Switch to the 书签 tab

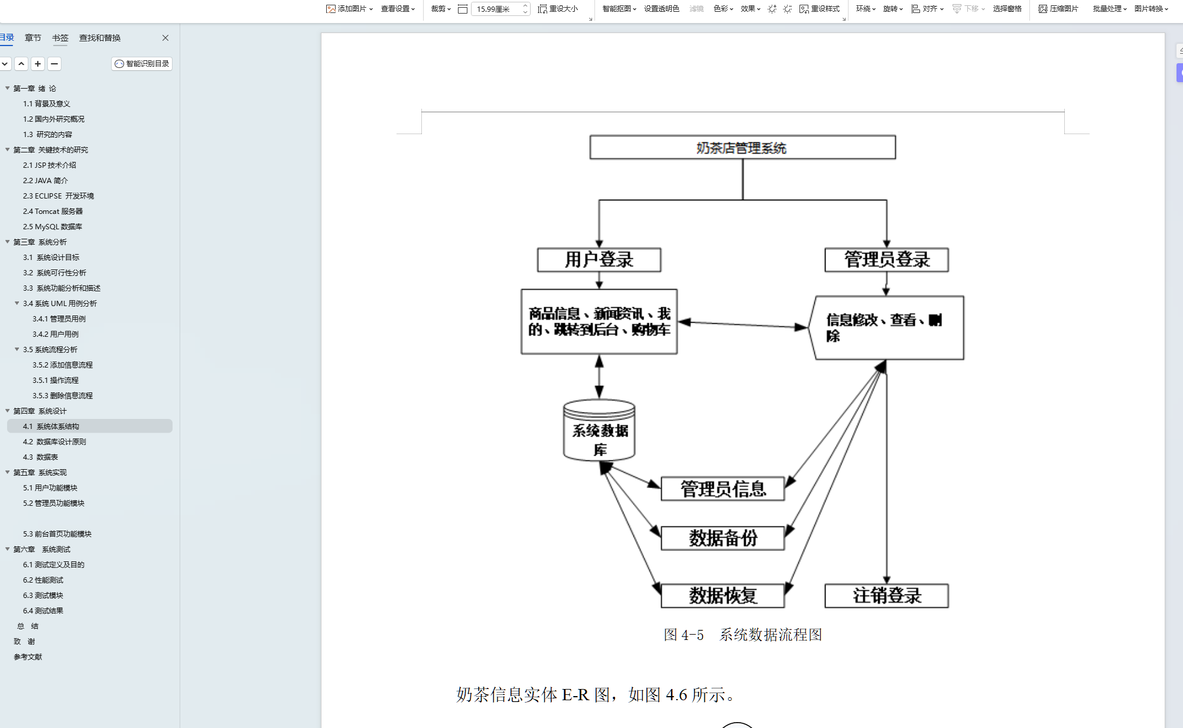click(60, 38)
